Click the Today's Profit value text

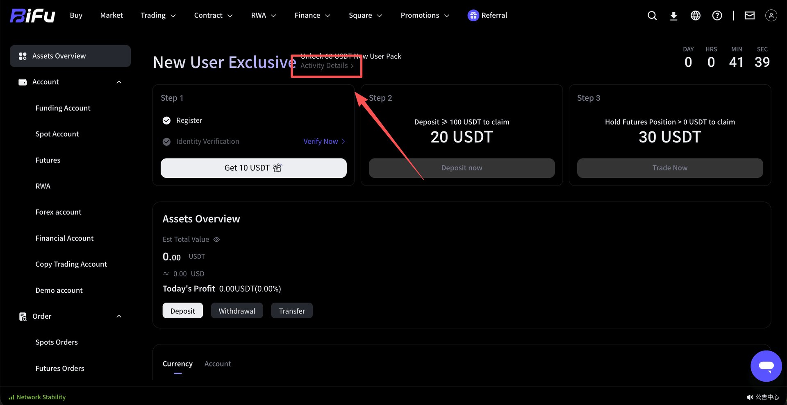tap(250, 289)
